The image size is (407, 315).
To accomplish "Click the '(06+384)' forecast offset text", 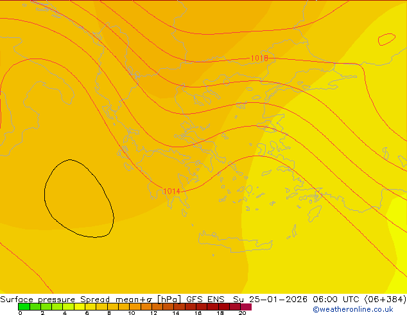I will click(x=385, y=300).
